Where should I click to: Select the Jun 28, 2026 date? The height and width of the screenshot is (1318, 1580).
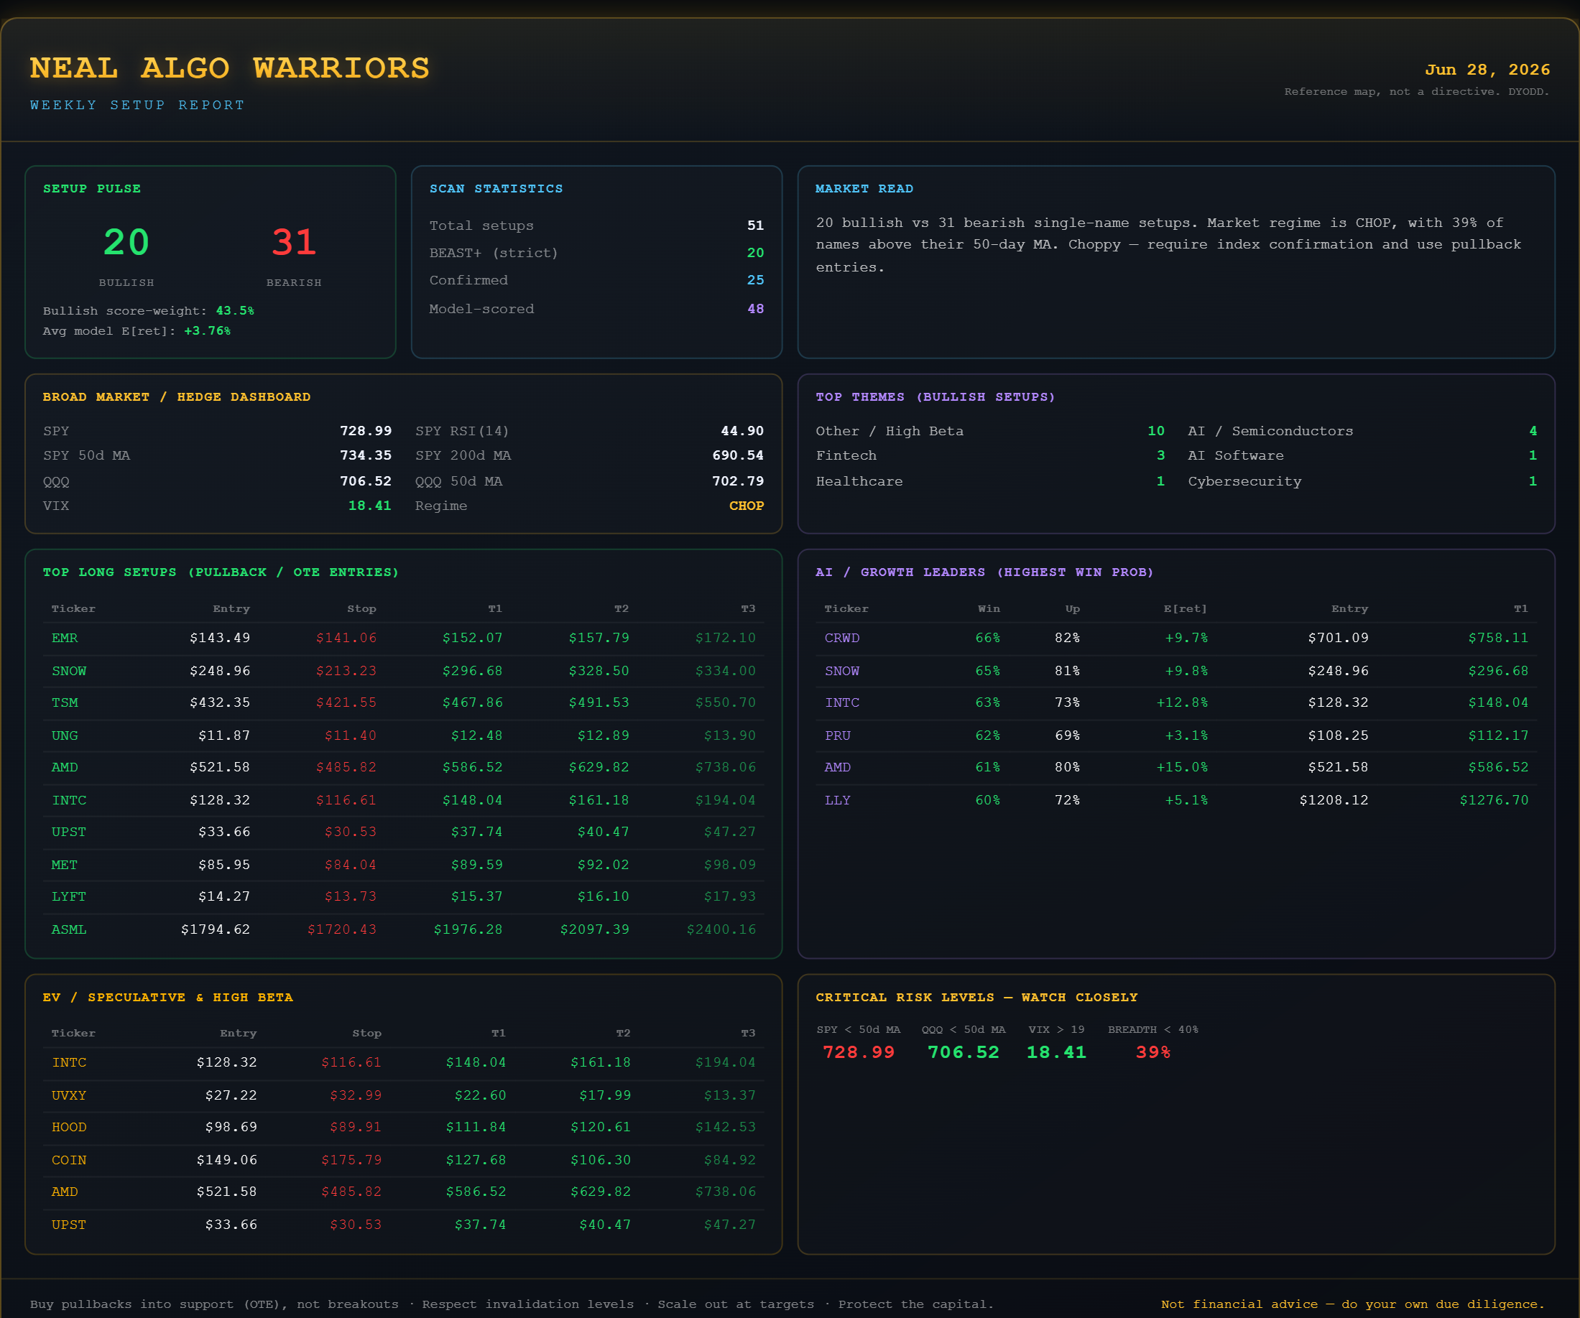1487,69
